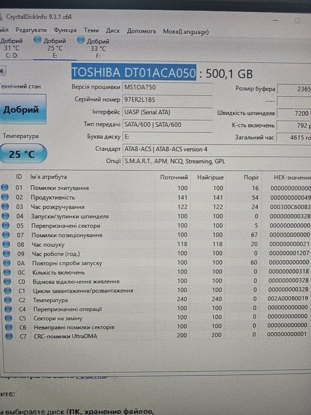
Task: Open the Диск menu
Action: tap(113, 31)
